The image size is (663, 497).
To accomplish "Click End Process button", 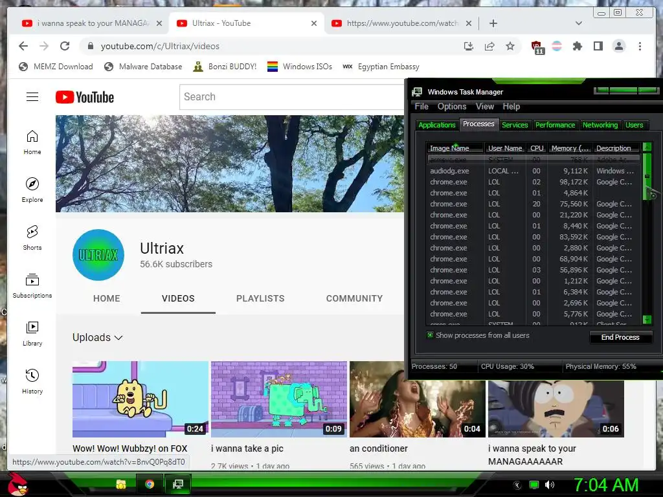I will pyautogui.click(x=620, y=337).
